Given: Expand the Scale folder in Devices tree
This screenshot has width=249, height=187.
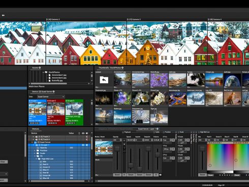Looking at the screenshot, I should [35, 153].
